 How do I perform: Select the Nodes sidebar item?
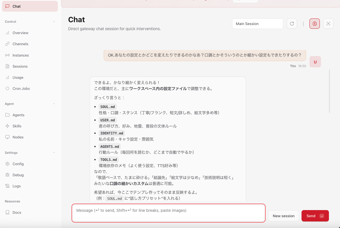coord(18,137)
